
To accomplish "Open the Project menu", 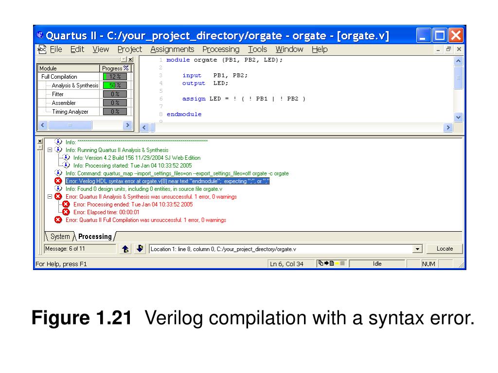I will point(129,50).
